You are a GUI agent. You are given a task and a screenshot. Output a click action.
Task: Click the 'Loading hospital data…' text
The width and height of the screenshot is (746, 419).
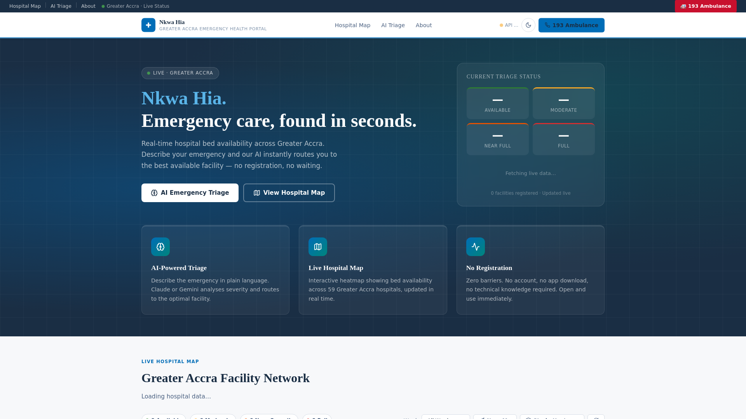[x=176, y=396]
